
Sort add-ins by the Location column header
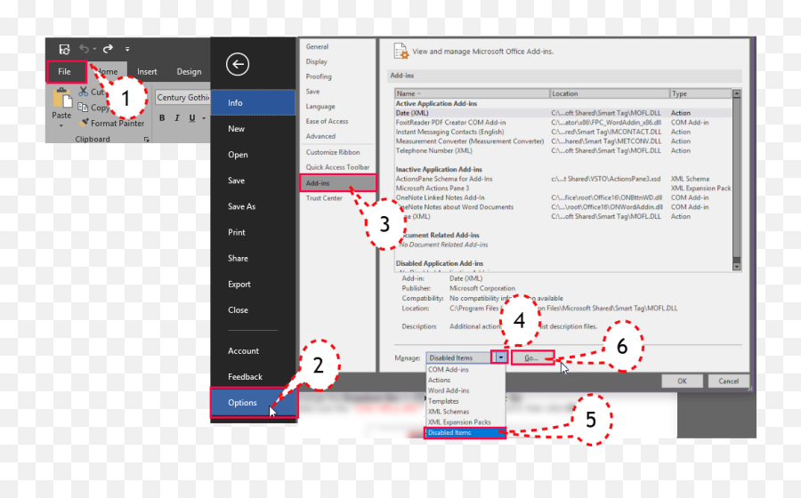[610, 93]
